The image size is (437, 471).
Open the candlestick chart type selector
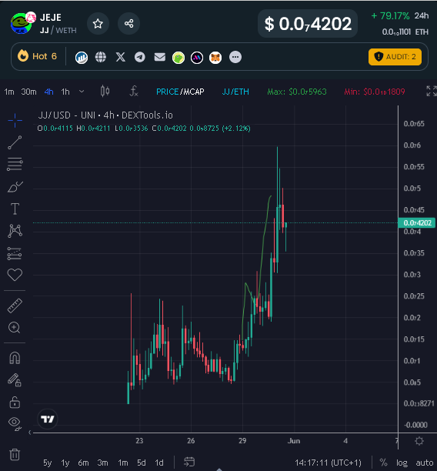pyautogui.click(x=105, y=91)
